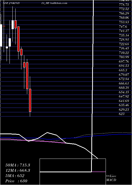Click the 722.68 price axis label

(124, 44)
